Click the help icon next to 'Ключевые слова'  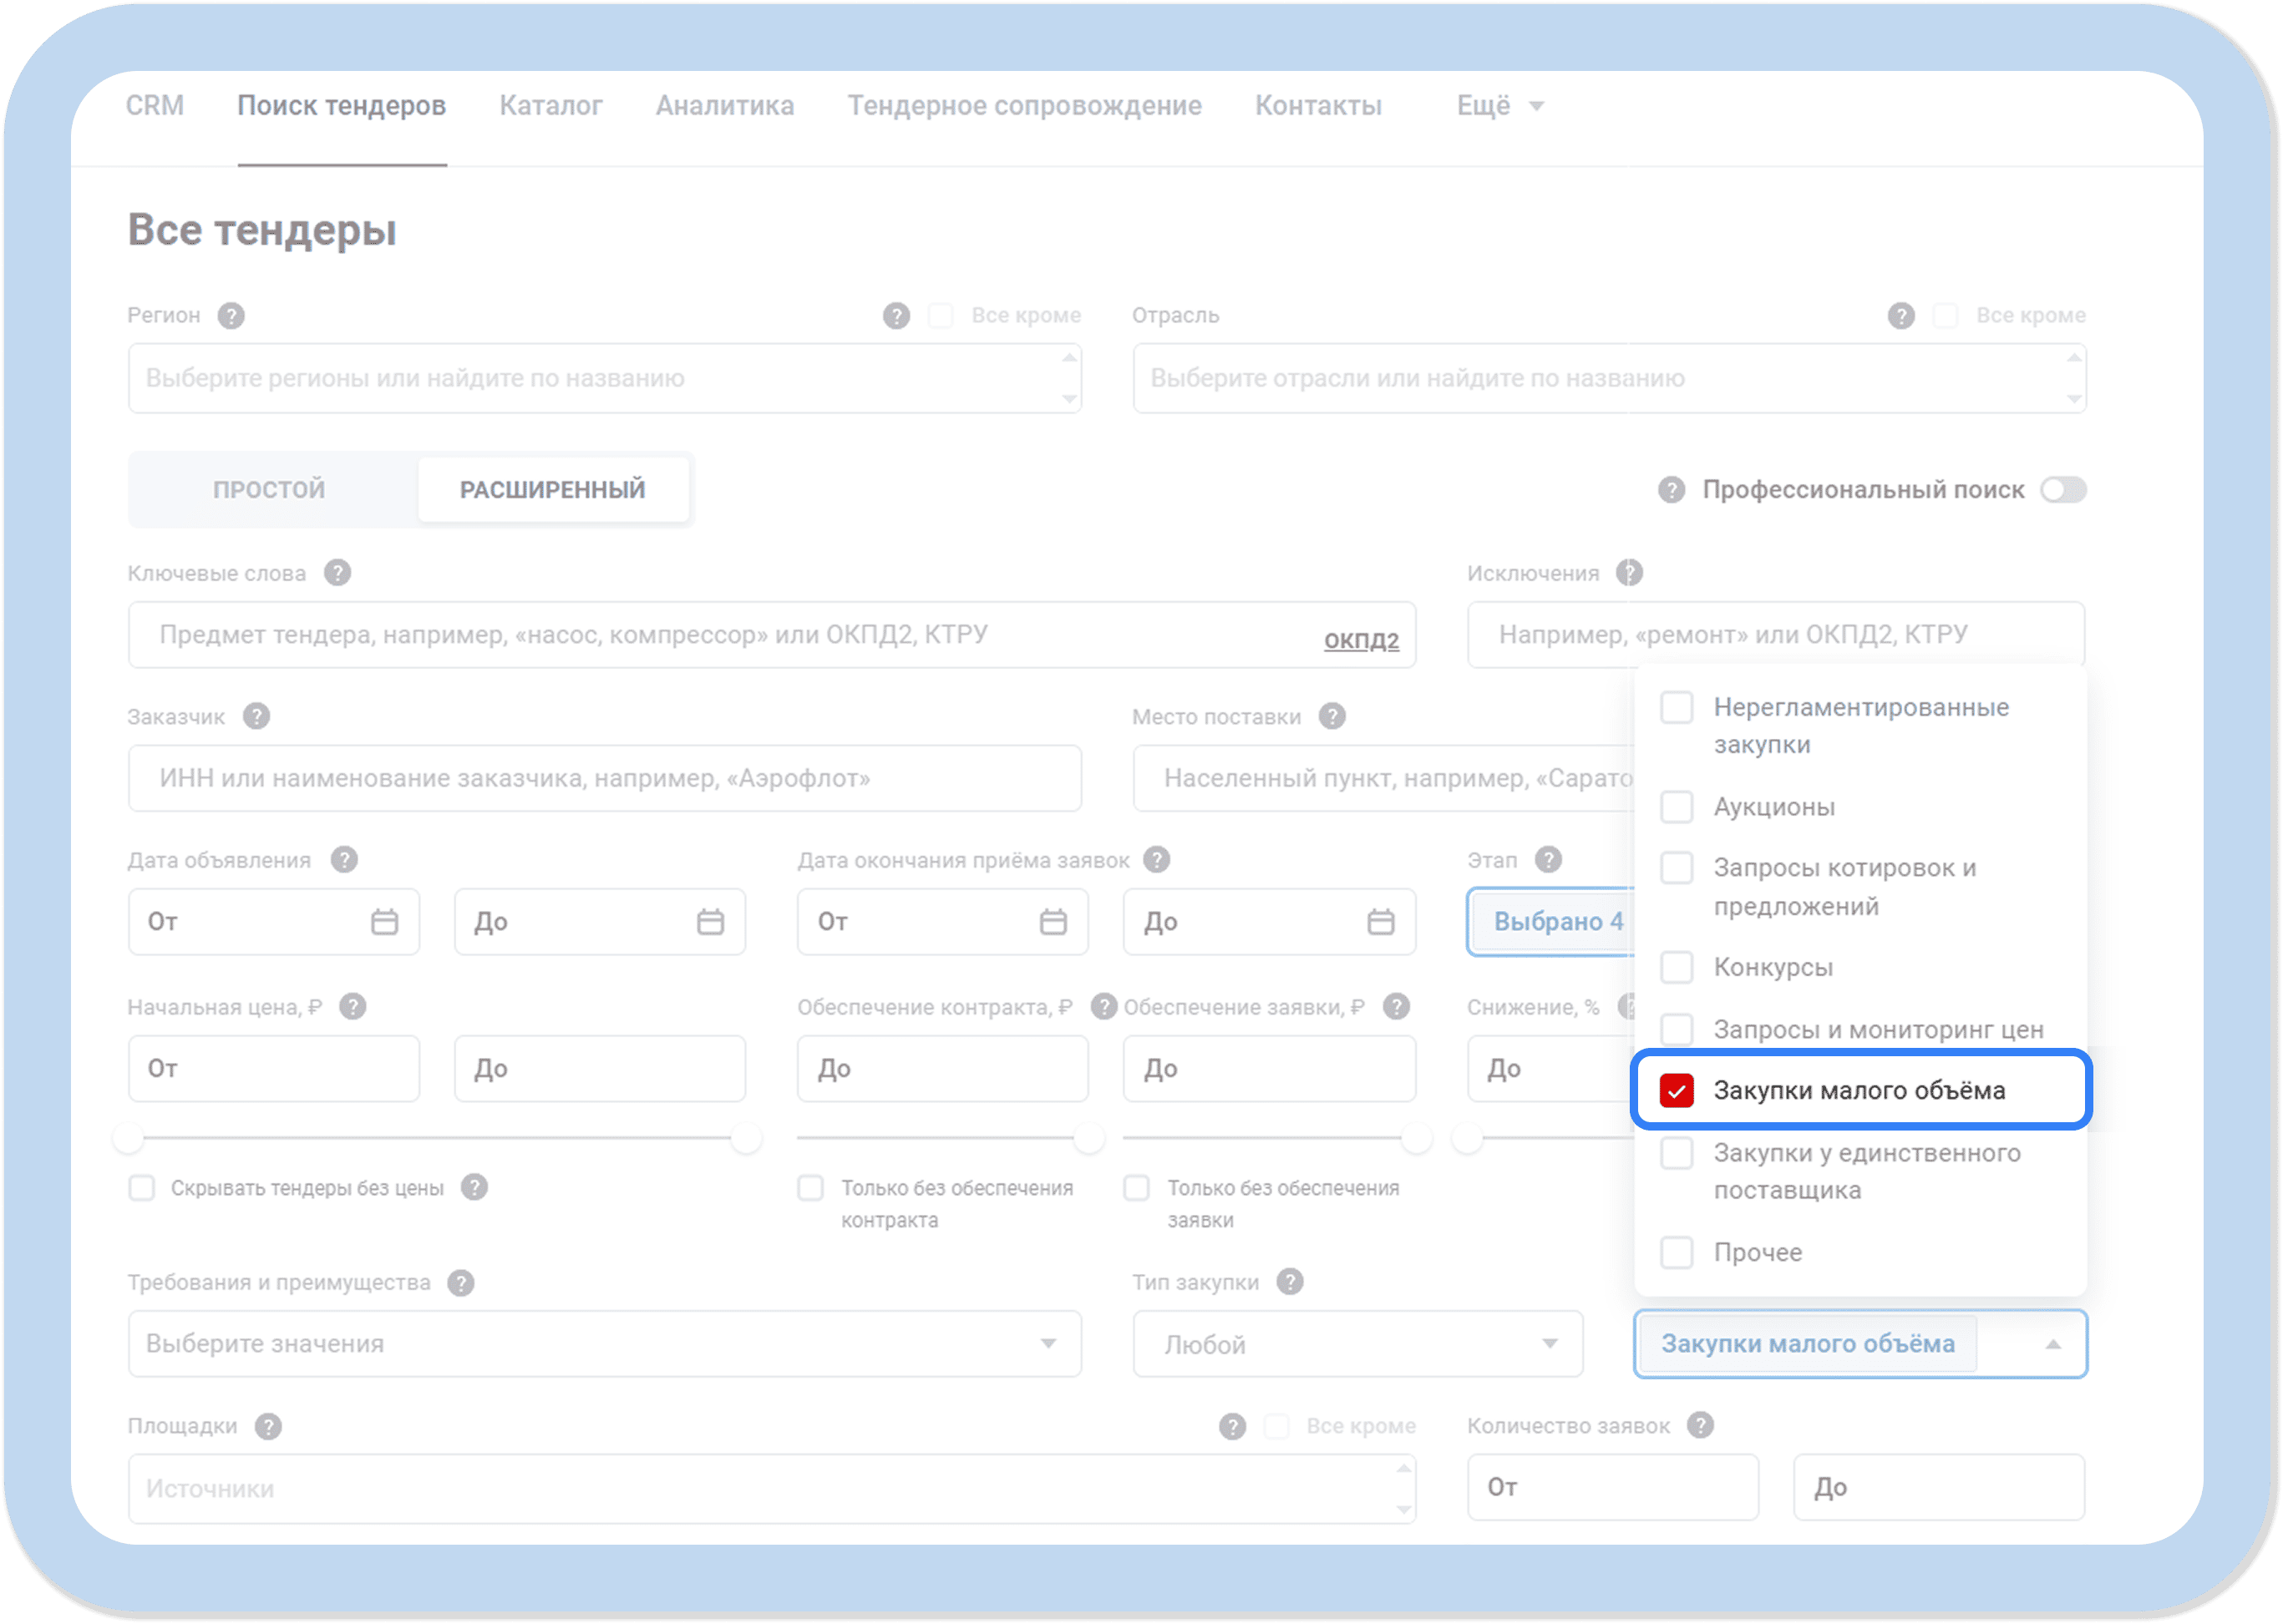click(x=337, y=573)
